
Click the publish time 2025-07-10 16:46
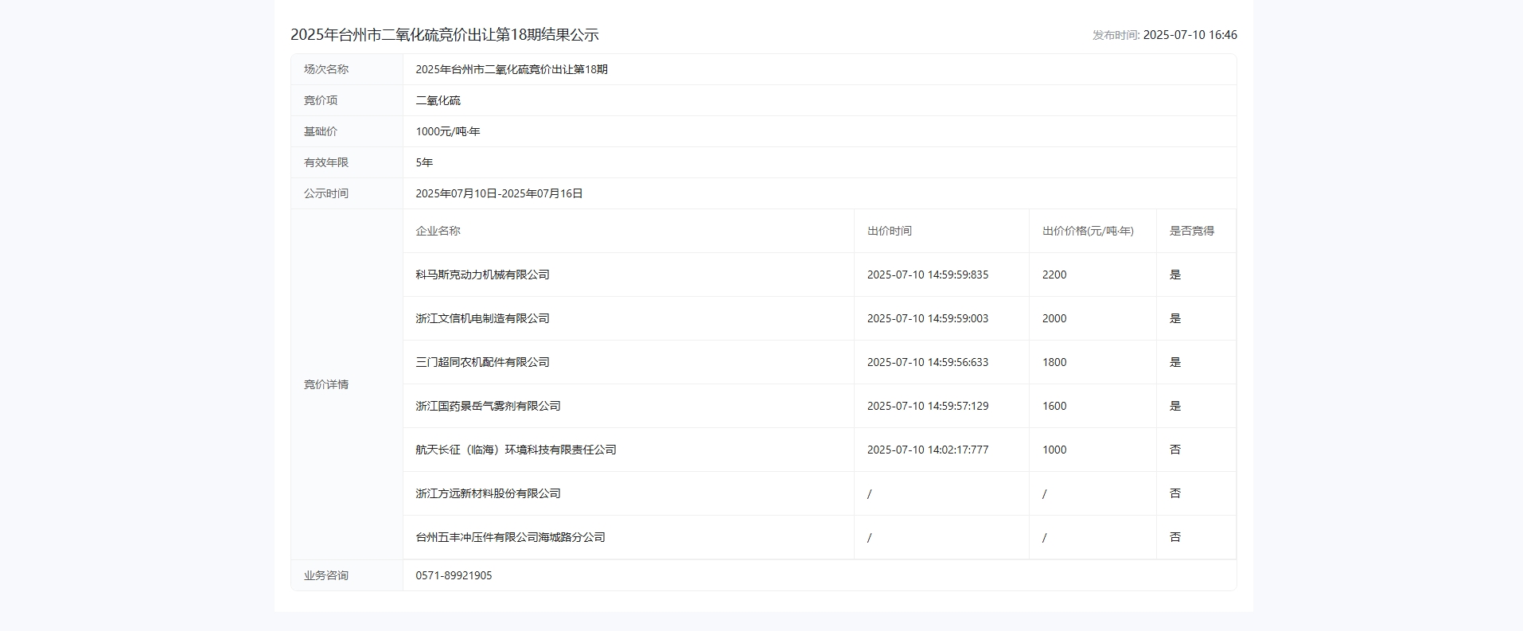[x=1190, y=35]
